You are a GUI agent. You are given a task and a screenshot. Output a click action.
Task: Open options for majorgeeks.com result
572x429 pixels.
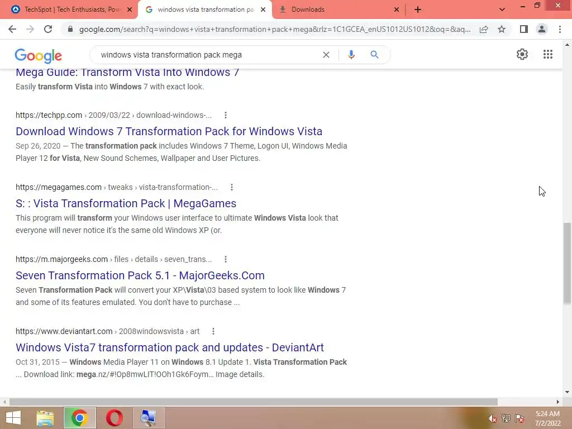coord(226,259)
